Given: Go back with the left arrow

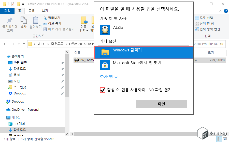Looking at the screenshot, I should tap(5, 44).
